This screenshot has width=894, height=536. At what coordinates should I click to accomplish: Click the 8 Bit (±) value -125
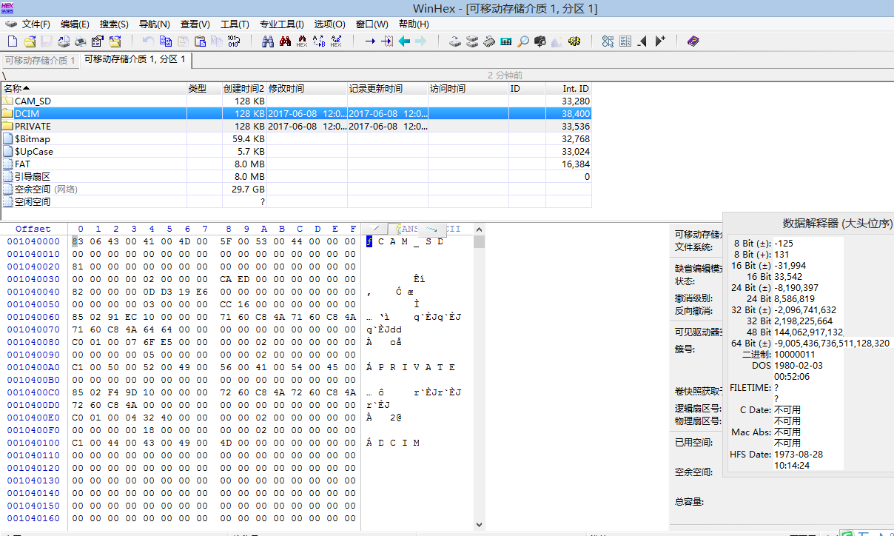(x=784, y=243)
